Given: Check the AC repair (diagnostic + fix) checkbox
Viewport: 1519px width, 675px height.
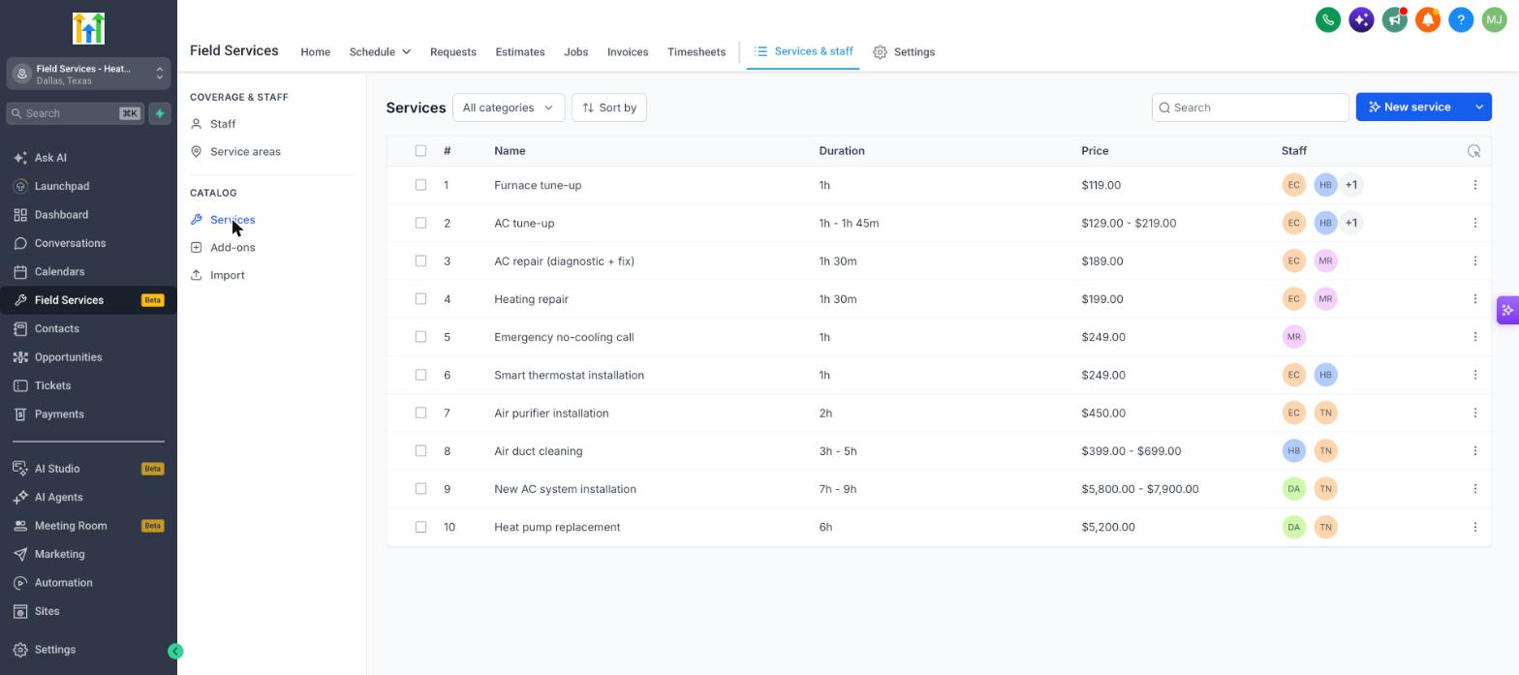Looking at the screenshot, I should pyautogui.click(x=420, y=261).
